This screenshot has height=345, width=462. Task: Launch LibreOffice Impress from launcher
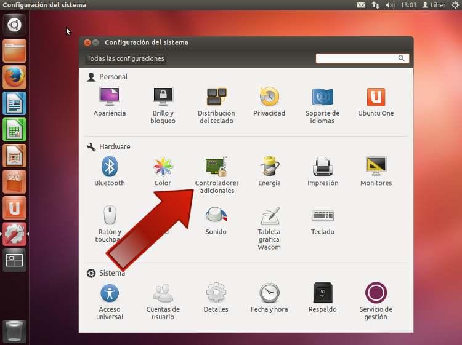point(14,156)
